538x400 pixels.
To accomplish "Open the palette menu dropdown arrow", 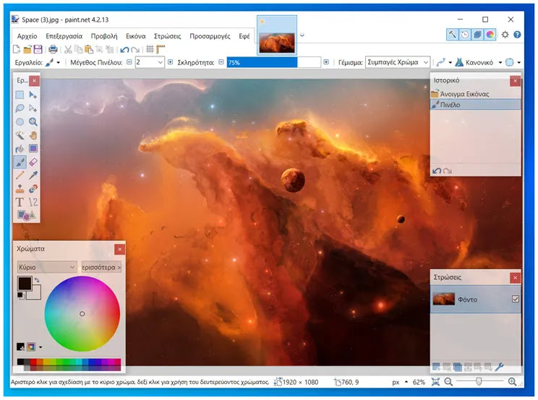I will [40, 347].
